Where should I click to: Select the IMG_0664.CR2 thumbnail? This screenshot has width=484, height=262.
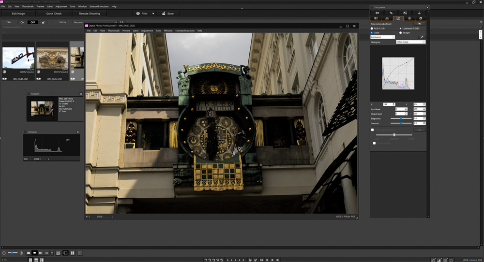coord(52,61)
